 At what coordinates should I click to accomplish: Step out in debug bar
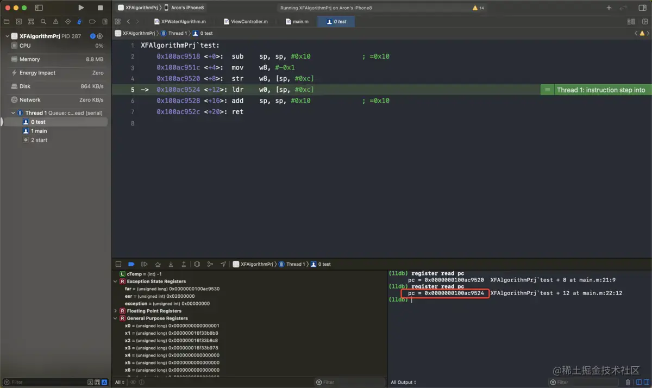click(x=184, y=264)
